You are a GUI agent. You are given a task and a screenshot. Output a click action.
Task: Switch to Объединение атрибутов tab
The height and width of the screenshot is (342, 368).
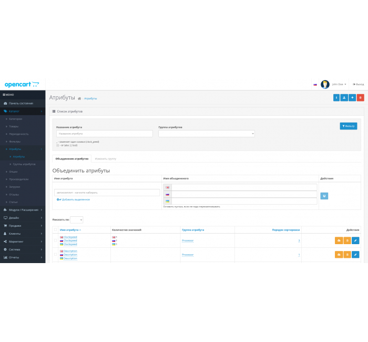72,159
